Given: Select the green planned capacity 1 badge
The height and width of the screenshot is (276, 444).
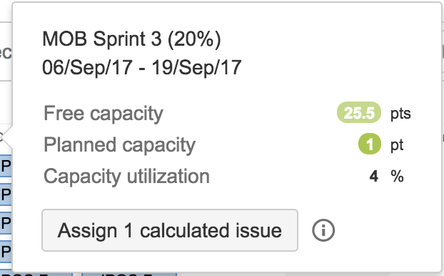Looking at the screenshot, I should [370, 144].
